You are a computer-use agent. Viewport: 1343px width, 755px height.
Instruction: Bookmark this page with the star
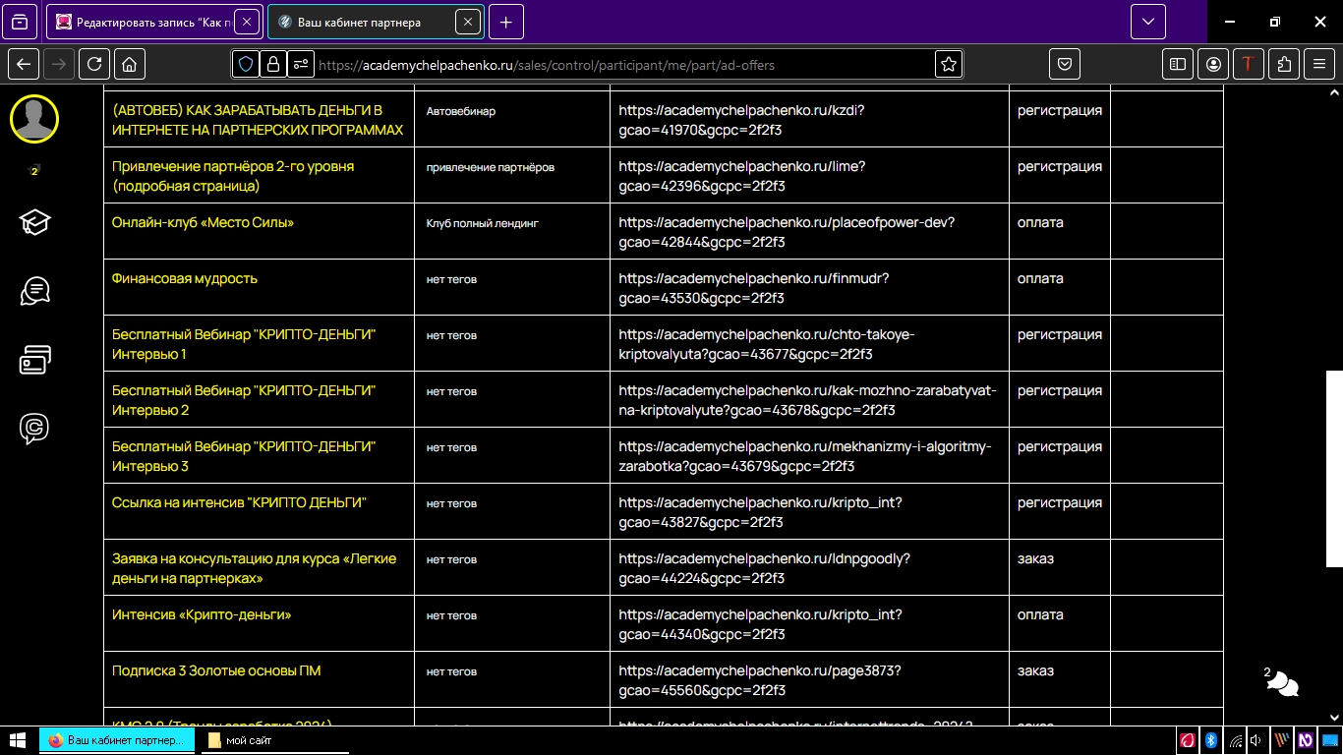pos(949,64)
